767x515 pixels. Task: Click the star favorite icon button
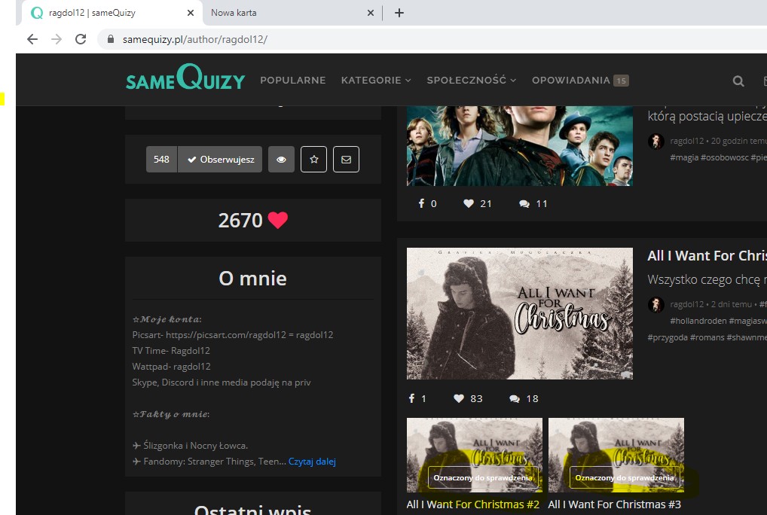point(313,160)
